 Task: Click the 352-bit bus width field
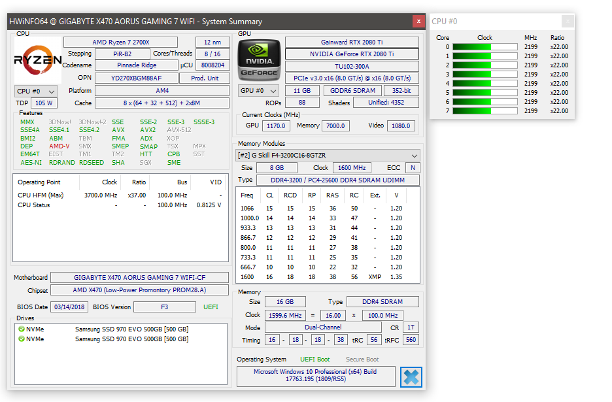pyautogui.click(x=401, y=91)
